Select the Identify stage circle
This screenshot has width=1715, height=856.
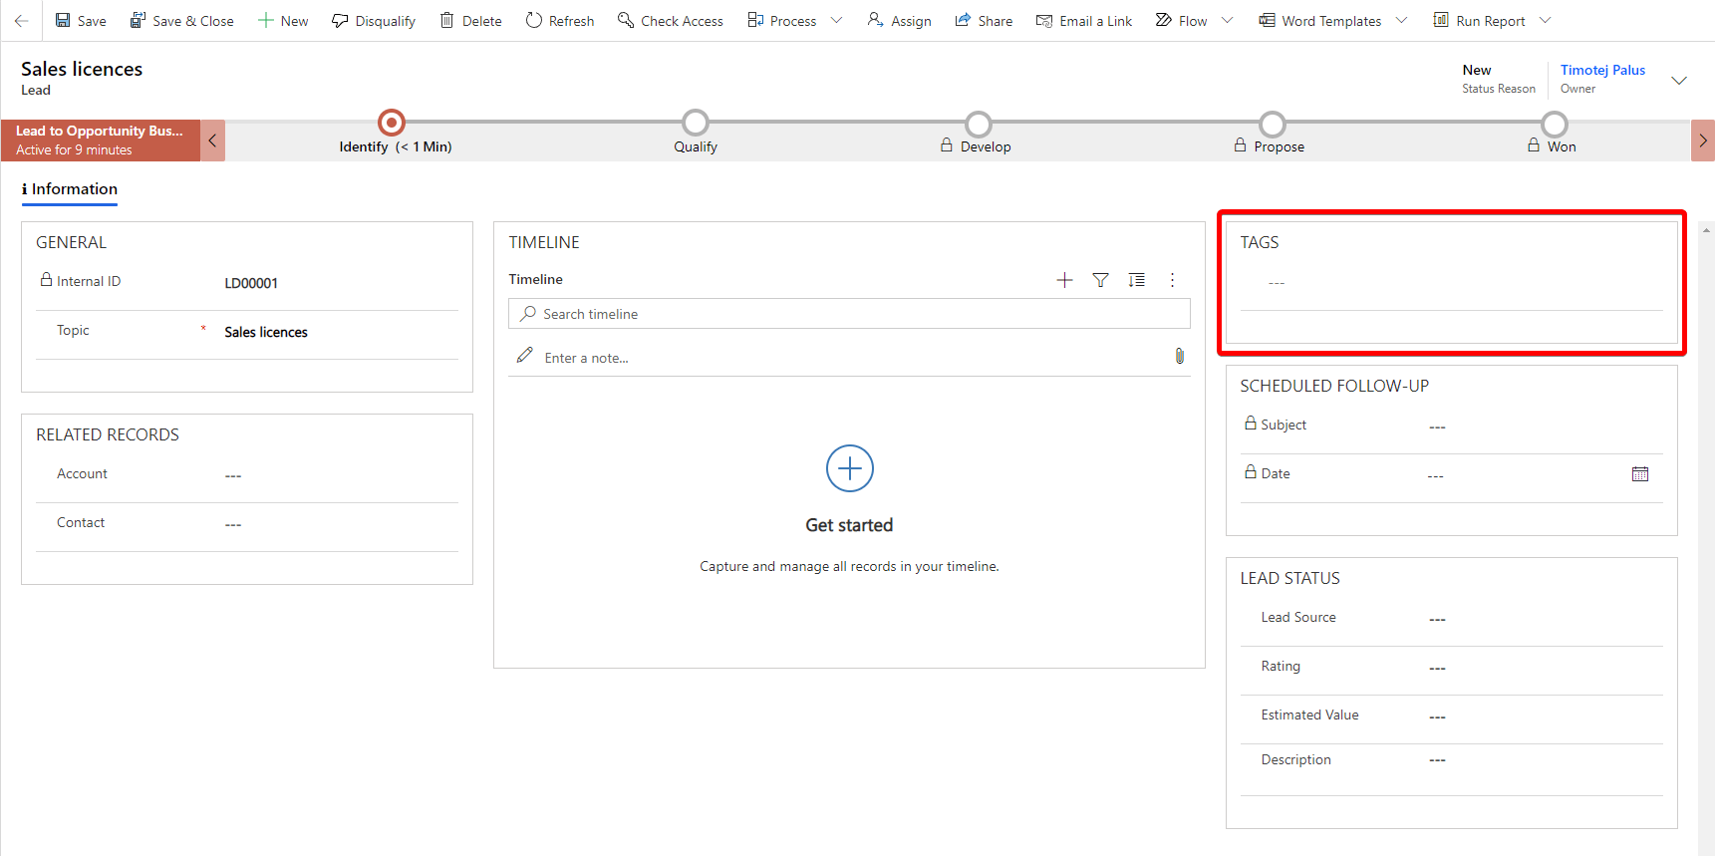(392, 123)
